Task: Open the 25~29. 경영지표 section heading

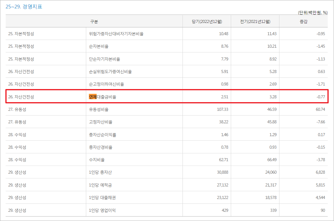Action: point(25,6)
